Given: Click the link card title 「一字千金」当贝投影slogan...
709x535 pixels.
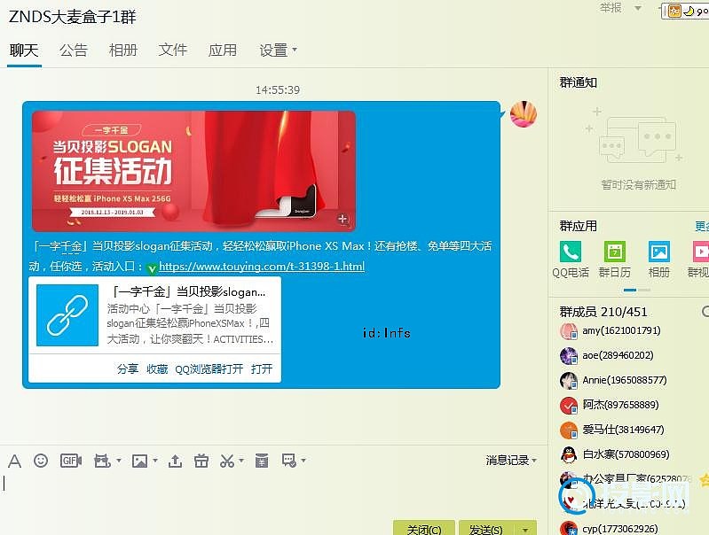Looking at the screenshot, I should coord(188,291).
